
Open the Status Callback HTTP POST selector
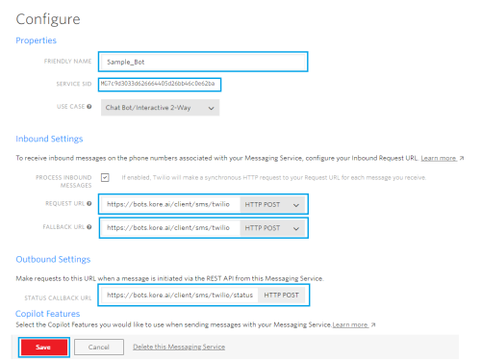click(282, 296)
